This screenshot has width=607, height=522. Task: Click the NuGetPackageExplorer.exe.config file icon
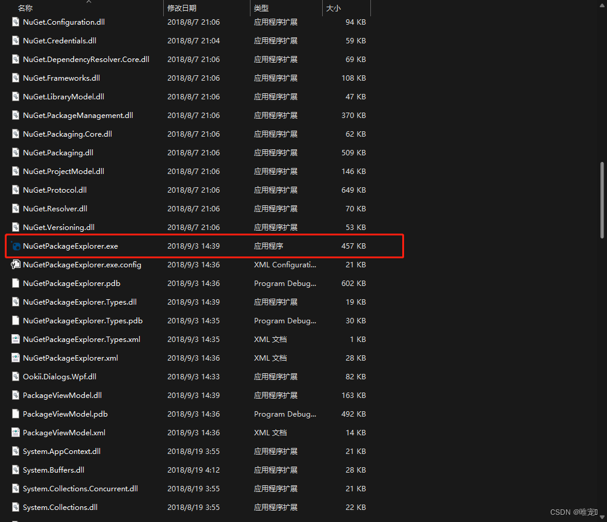click(16, 265)
